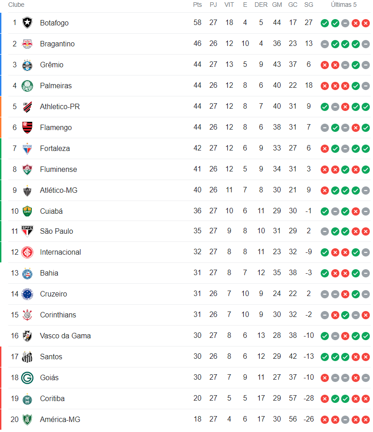The width and height of the screenshot is (373, 432).
Task: Click the SG column header
Action: [308, 5]
